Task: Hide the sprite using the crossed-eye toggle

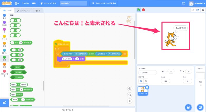Action: [x=146, y=81]
